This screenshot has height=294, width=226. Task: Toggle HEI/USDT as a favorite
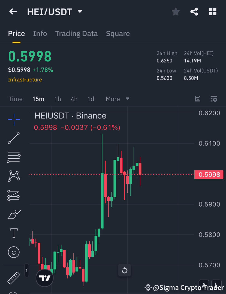176,11
